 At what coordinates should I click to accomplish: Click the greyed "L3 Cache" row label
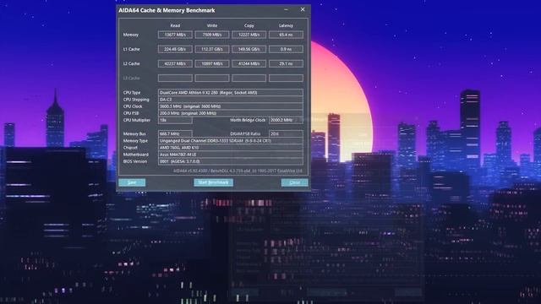tap(132, 79)
